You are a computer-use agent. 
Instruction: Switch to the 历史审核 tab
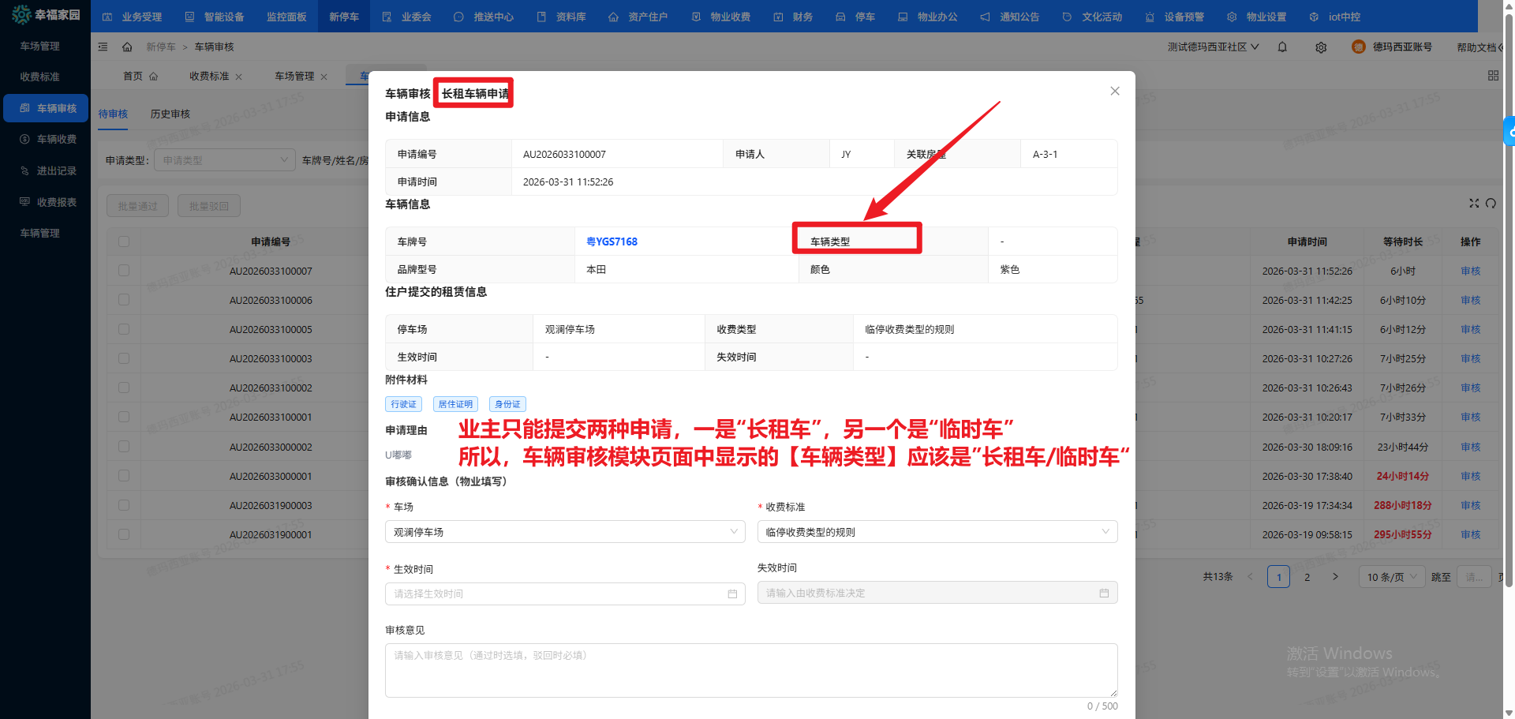170,114
